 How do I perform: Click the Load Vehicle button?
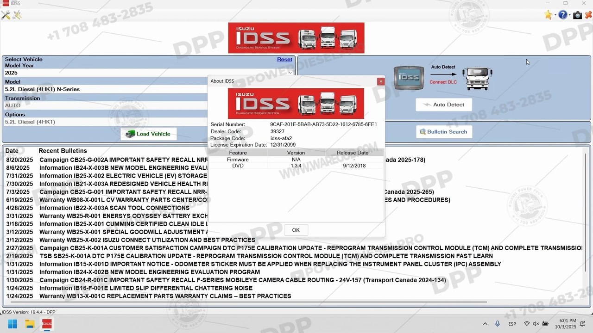point(149,134)
